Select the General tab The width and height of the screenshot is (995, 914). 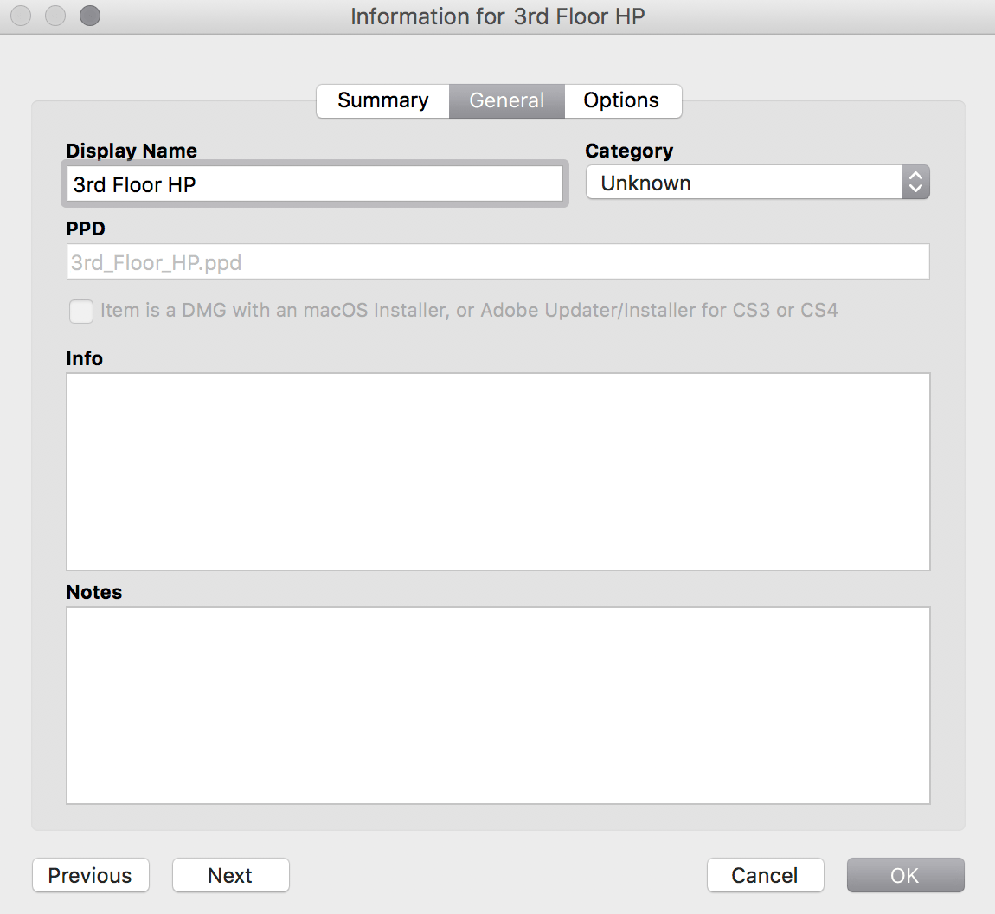click(x=506, y=100)
